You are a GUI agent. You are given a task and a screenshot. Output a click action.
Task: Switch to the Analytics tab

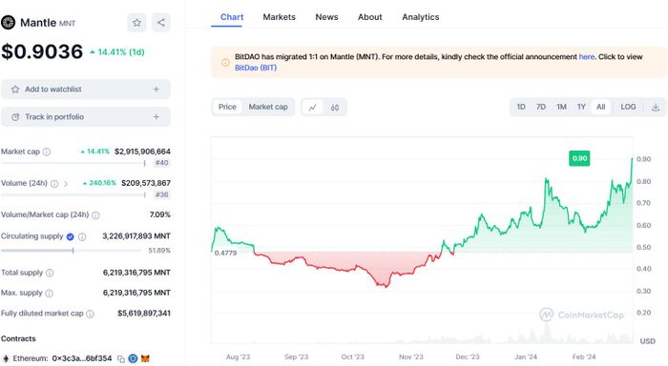[x=421, y=17]
